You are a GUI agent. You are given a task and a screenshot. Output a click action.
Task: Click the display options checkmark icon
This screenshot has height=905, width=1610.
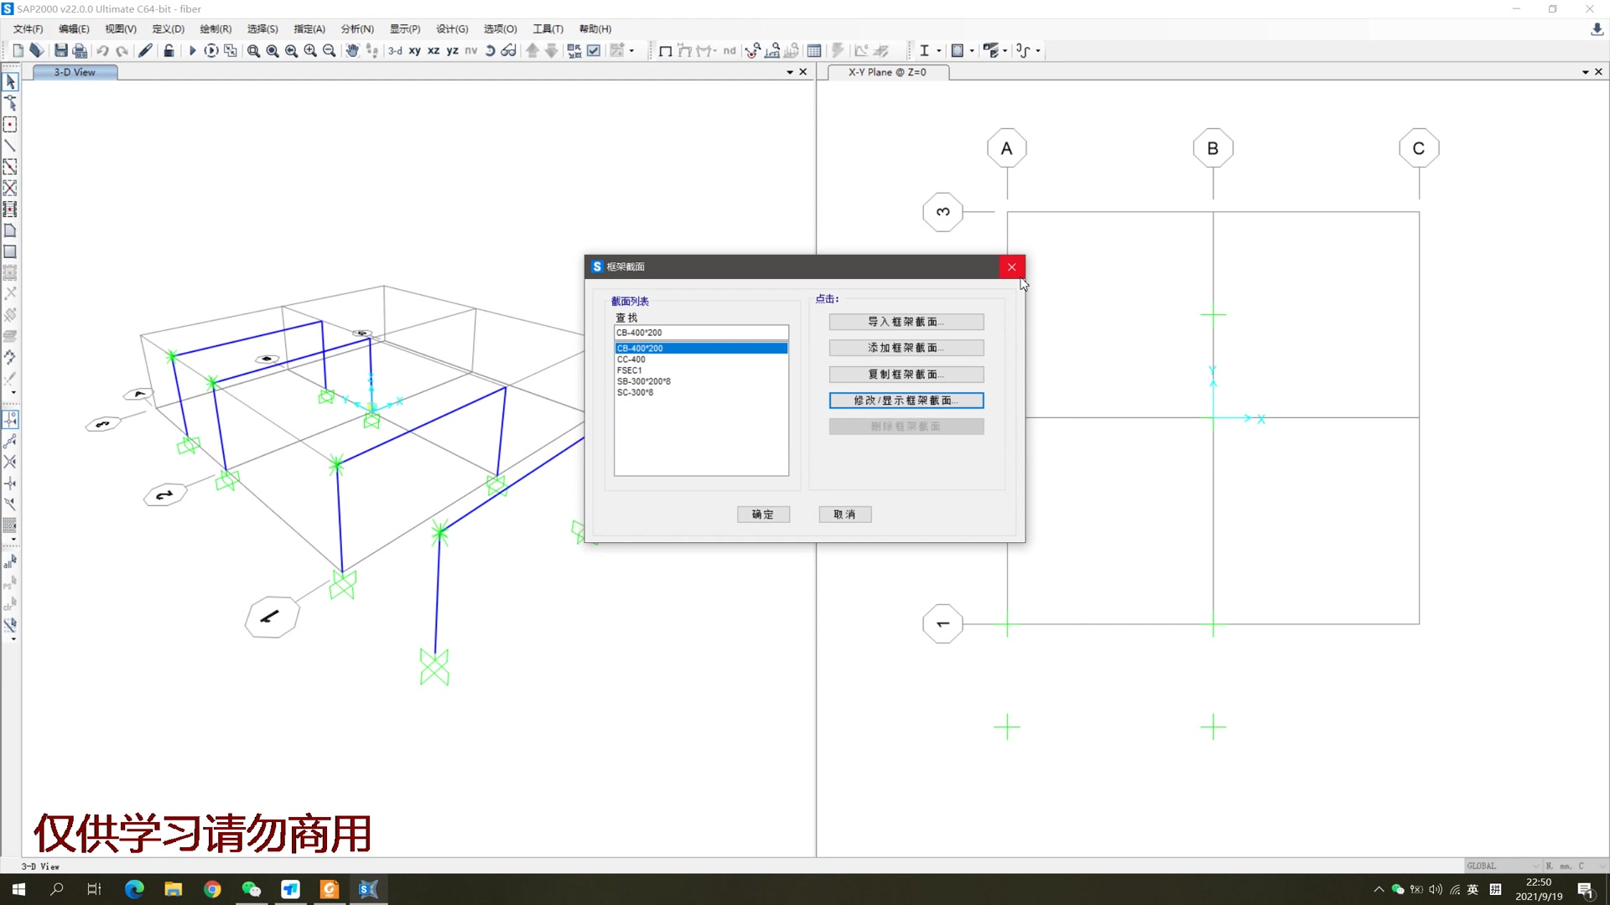(594, 51)
